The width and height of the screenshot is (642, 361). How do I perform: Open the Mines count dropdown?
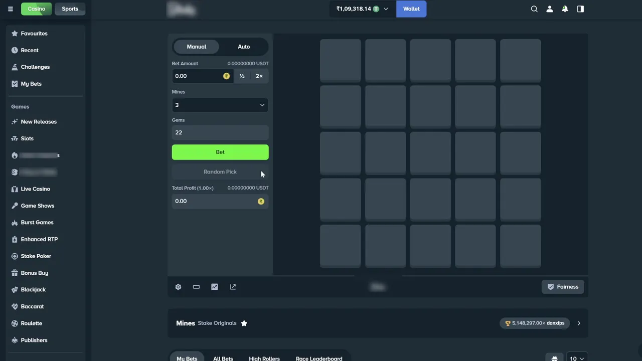point(220,105)
